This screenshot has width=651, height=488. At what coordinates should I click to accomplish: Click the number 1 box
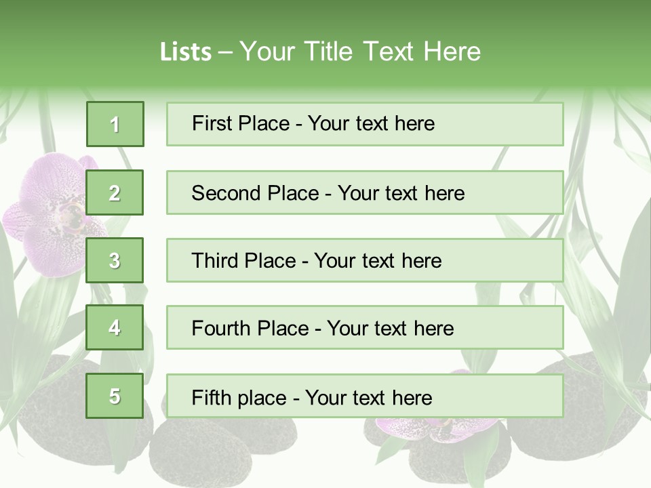click(115, 124)
